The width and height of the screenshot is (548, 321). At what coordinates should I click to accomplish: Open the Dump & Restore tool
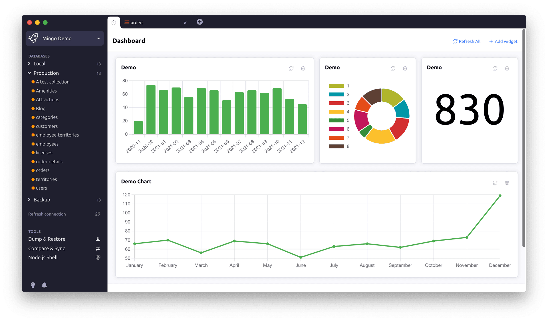[47, 239]
